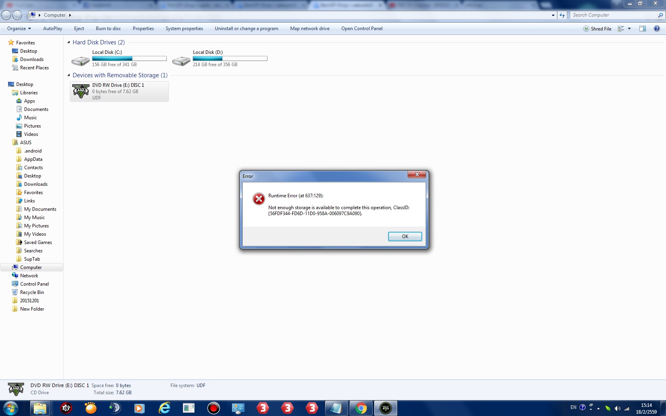Collapse the Devices with Removable Storage group
Viewport: 666px width, 416px height.
(69, 75)
